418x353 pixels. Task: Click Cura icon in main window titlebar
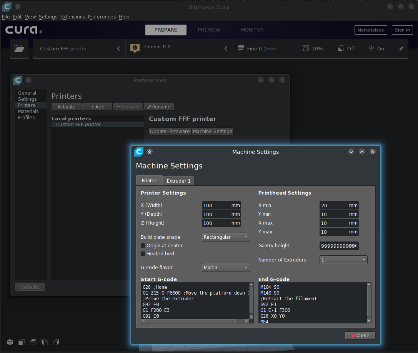point(7,7)
